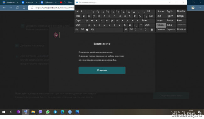Tap the Esc key on the on-screen keyboard
This screenshot has height=119, width=204.
pos(77,11)
